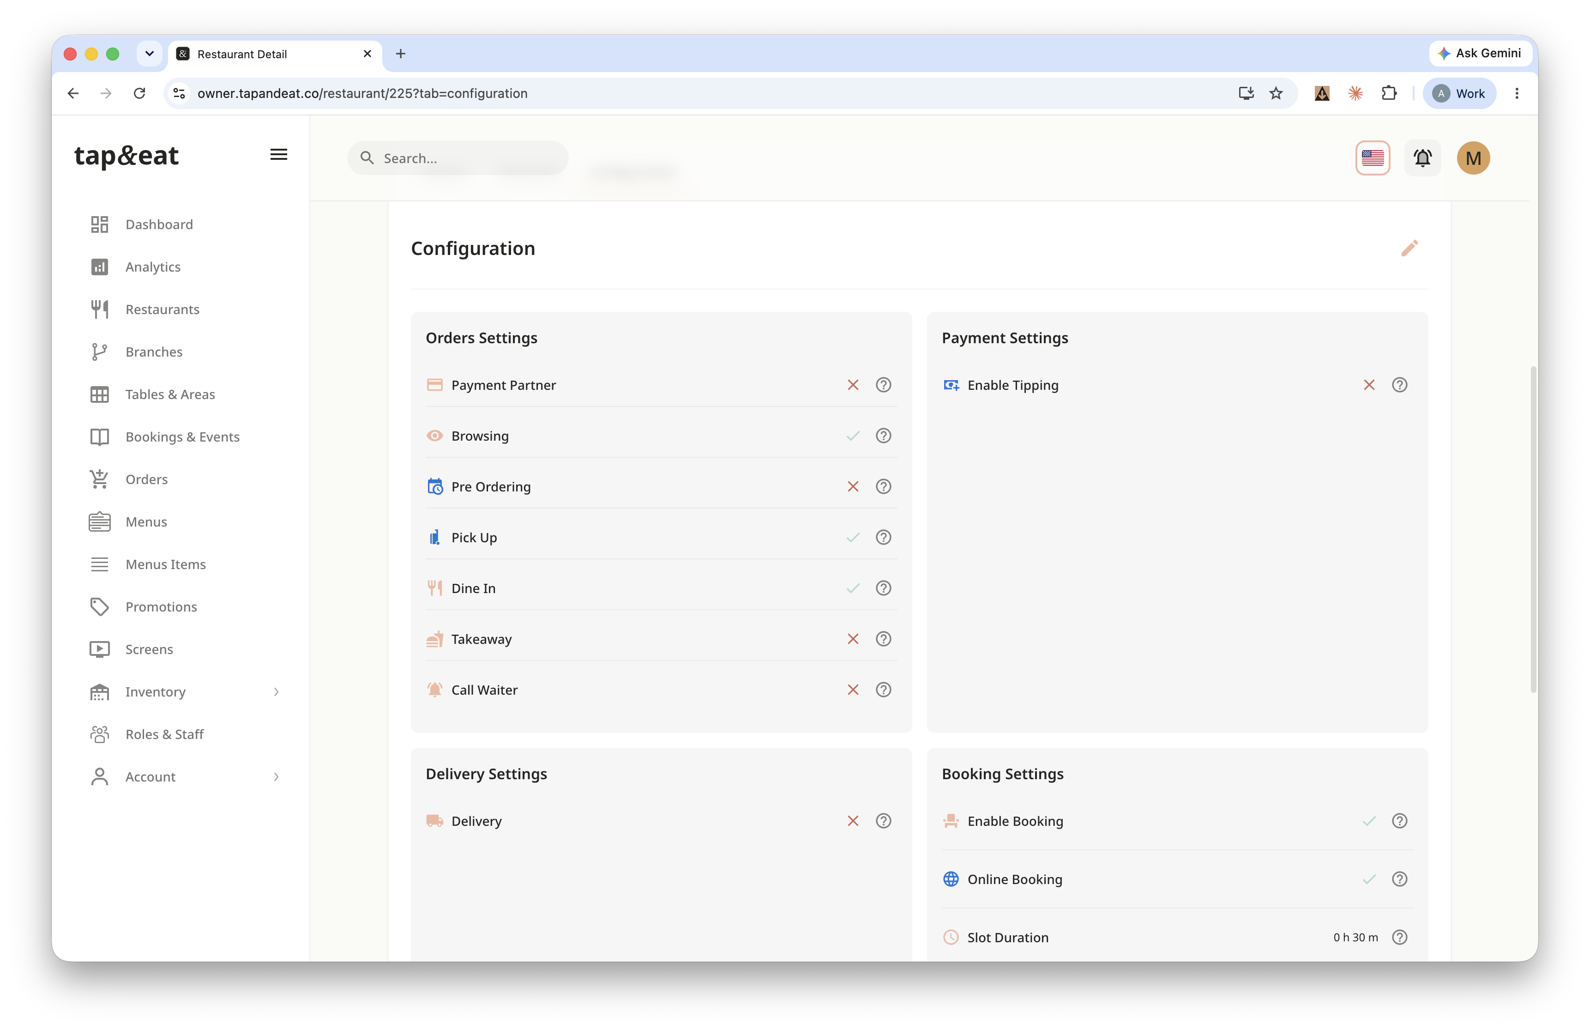Open browser extensions puzzle icon
The image size is (1590, 1030).
pos(1389,94)
